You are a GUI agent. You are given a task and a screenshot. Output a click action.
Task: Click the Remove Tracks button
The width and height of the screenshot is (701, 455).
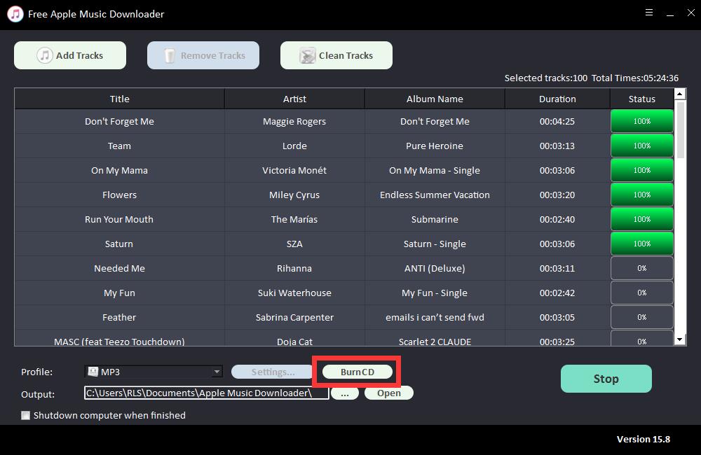(x=203, y=55)
